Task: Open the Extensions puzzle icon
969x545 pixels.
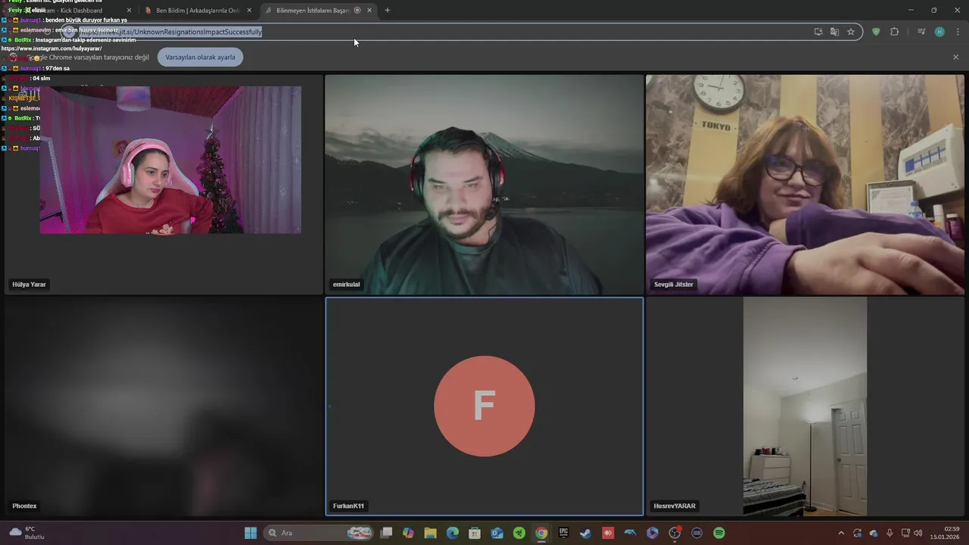Action: click(895, 32)
